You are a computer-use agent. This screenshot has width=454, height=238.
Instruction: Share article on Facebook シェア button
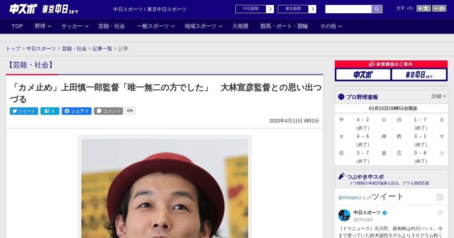pyautogui.click(x=76, y=111)
